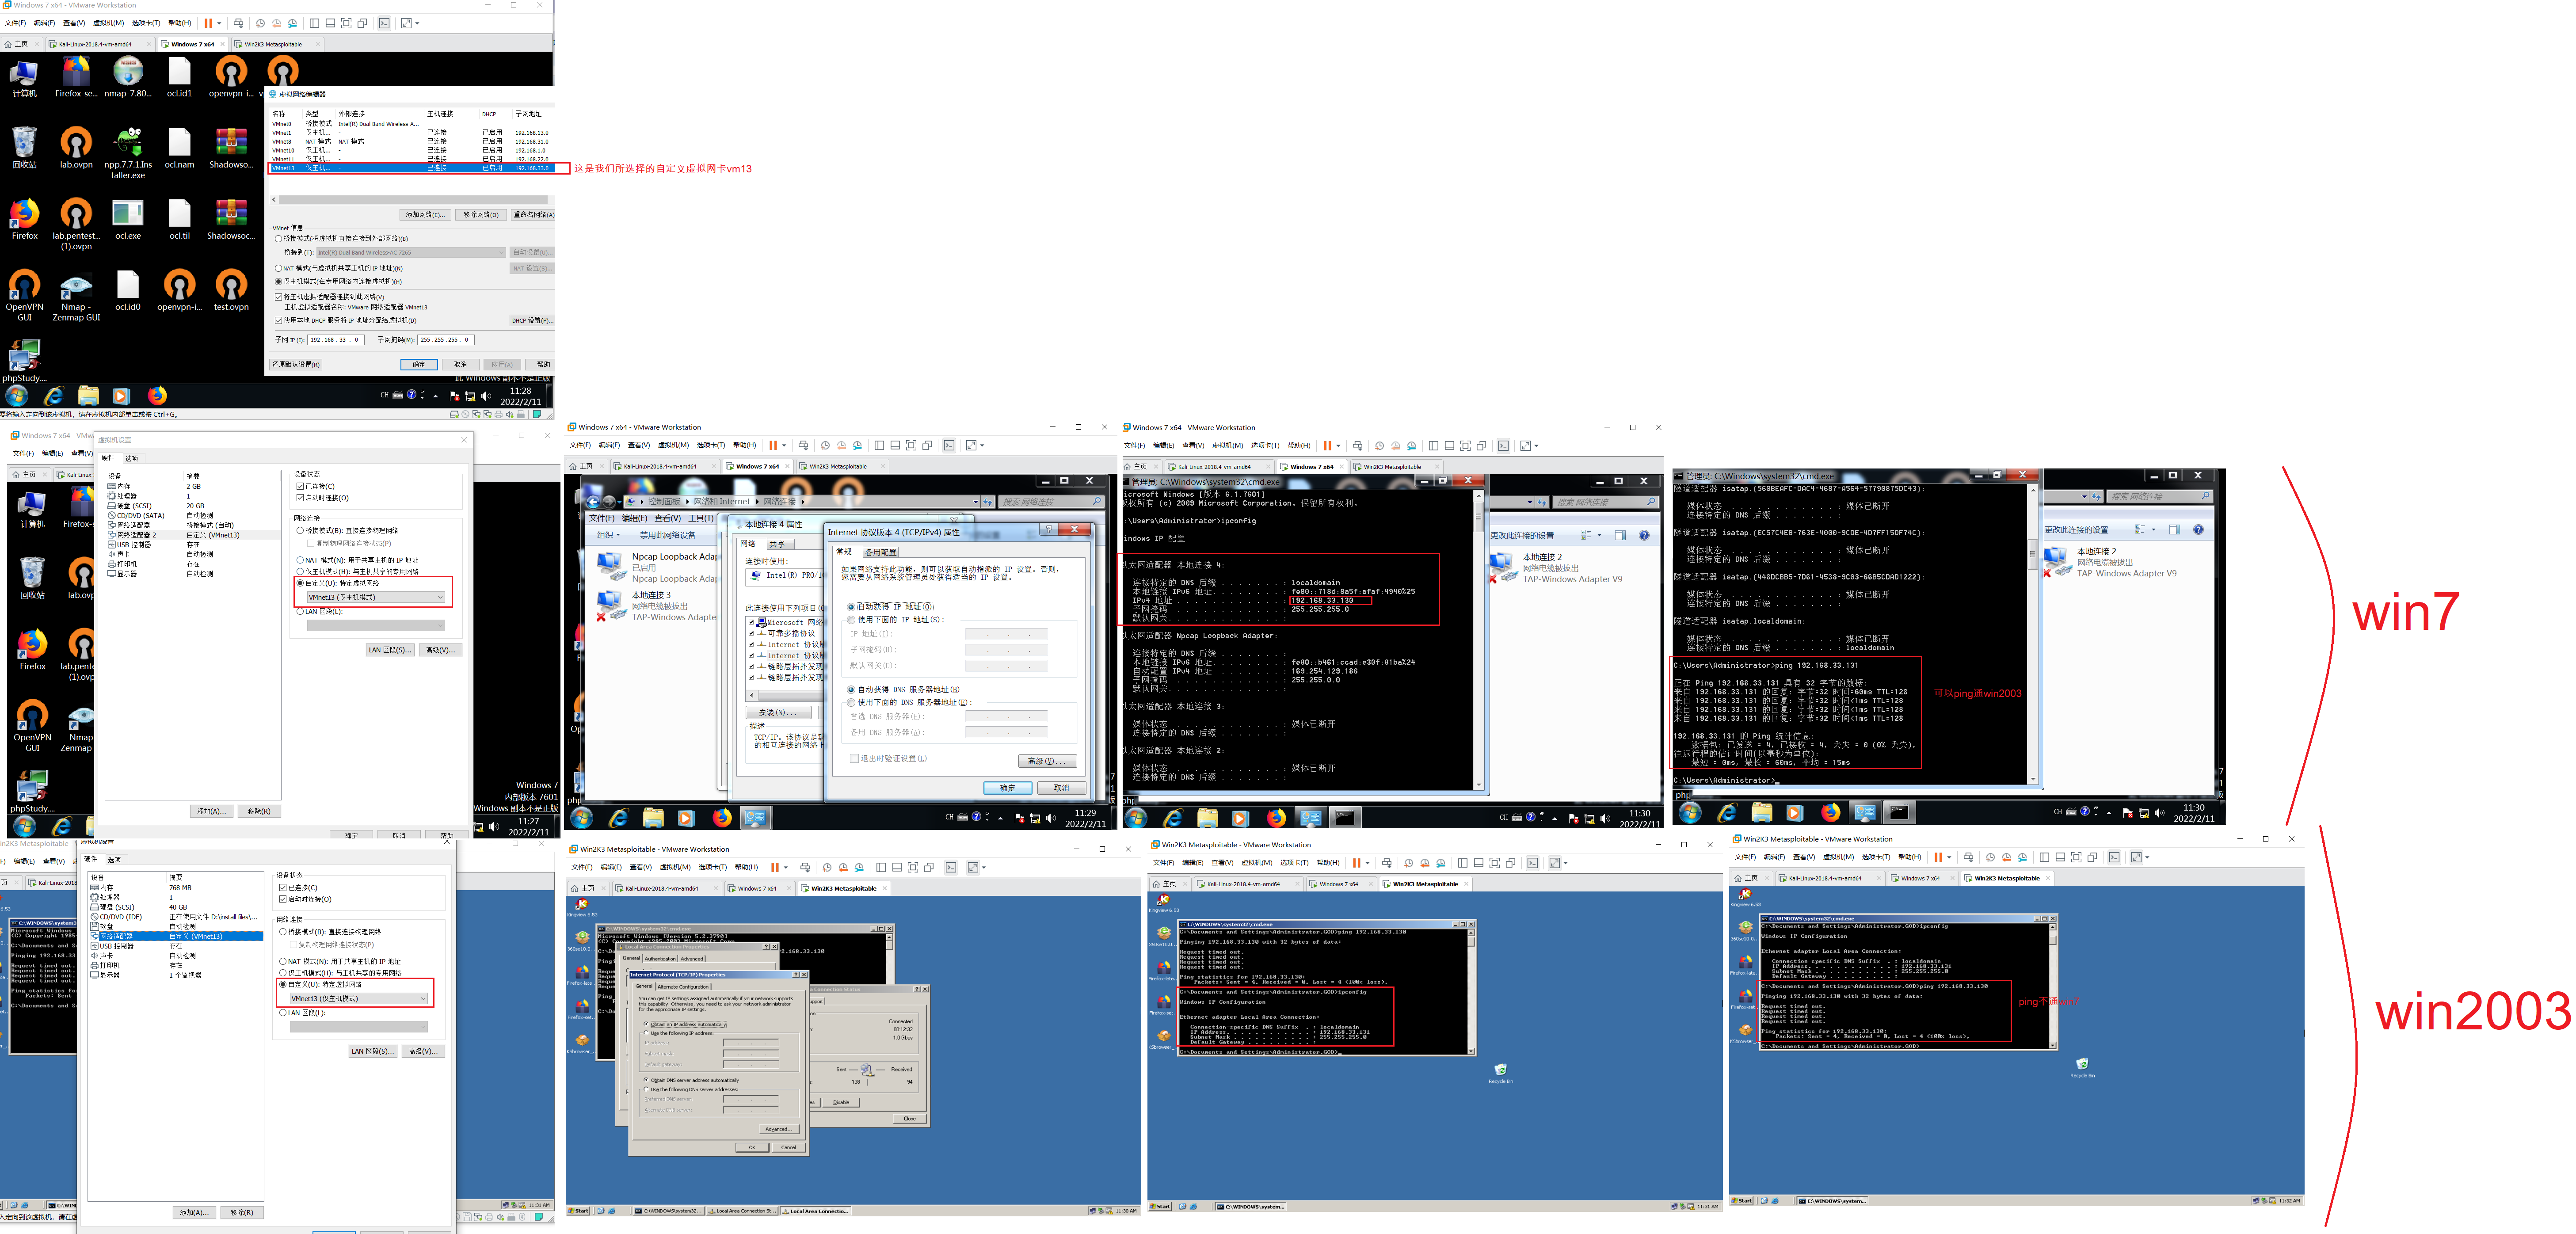Viewport: 2576px width, 1234px height.
Task: Click 搜索 网络连接 search box behind IPv4 属性
Action: (x=1051, y=502)
